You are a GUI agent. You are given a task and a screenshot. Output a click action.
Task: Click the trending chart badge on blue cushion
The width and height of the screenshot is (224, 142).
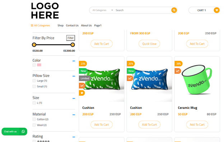tap(130, 78)
